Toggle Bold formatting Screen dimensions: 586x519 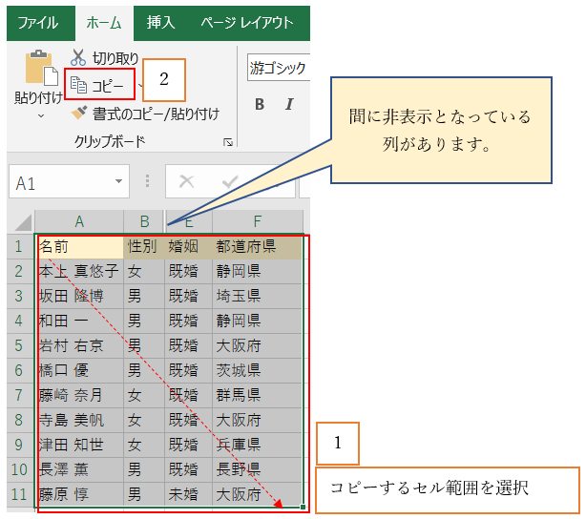click(x=259, y=104)
